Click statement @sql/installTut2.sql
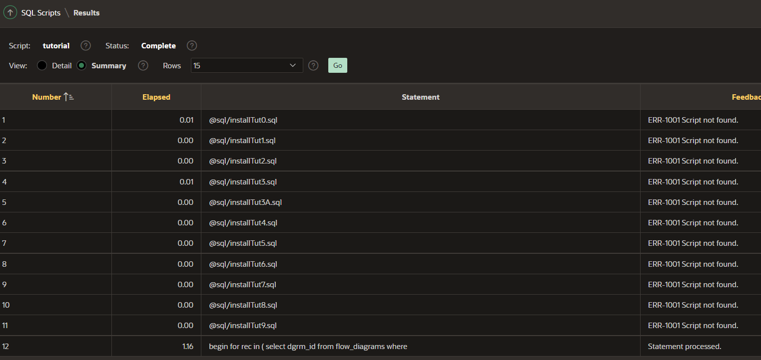 click(x=243, y=161)
